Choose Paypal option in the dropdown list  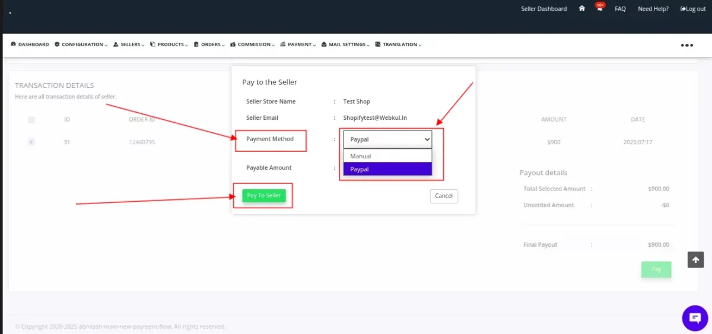point(387,169)
